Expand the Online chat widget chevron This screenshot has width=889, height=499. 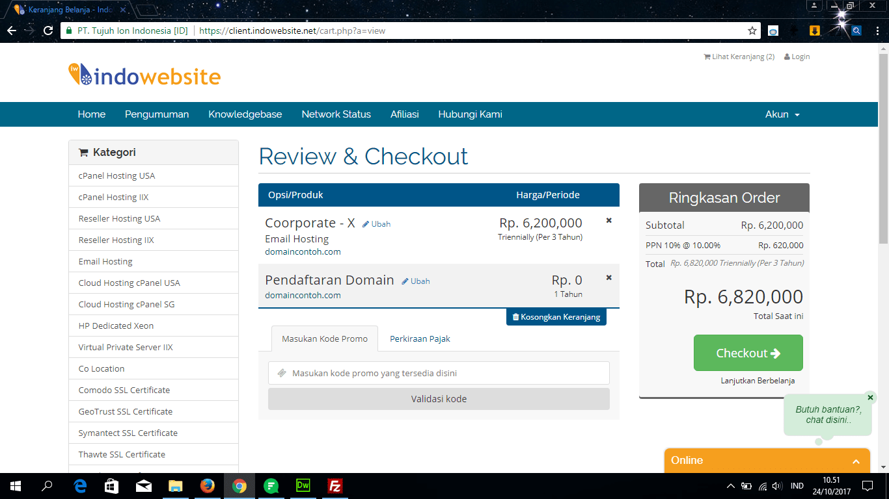click(x=856, y=461)
